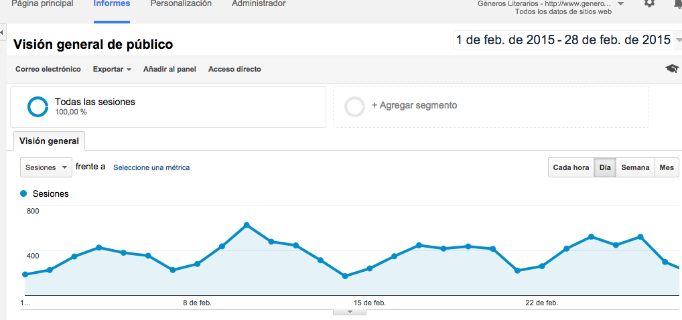The height and width of the screenshot is (320, 682).
Task: Select the Todas las sesiones segment
Action: pyautogui.click(x=168, y=107)
